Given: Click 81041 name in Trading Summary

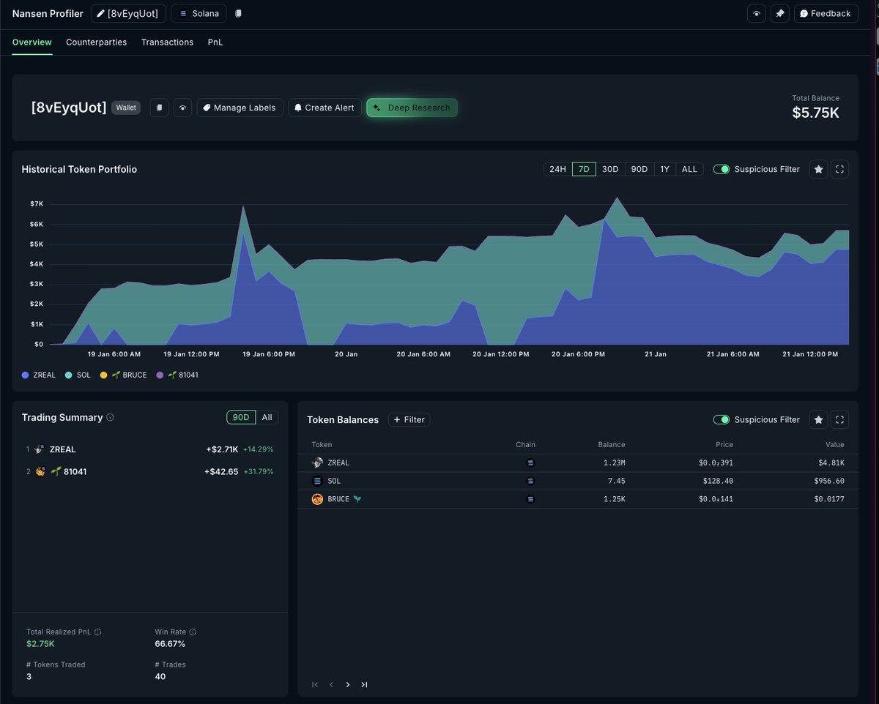Looking at the screenshot, I should tap(75, 471).
